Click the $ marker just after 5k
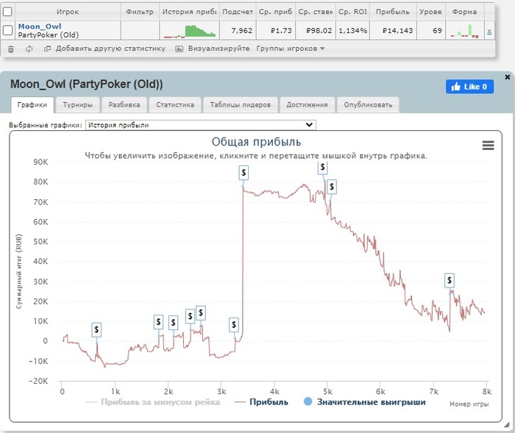The width and height of the screenshot is (515, 433). click(332, 187)
